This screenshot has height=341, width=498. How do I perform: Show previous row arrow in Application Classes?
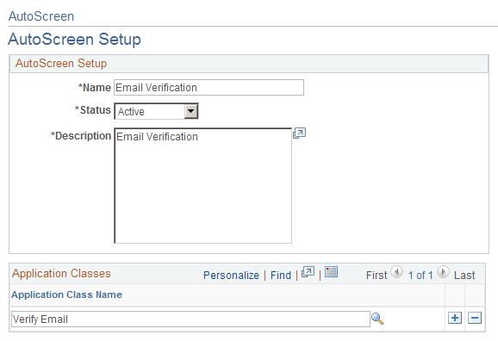pos(396,272)
